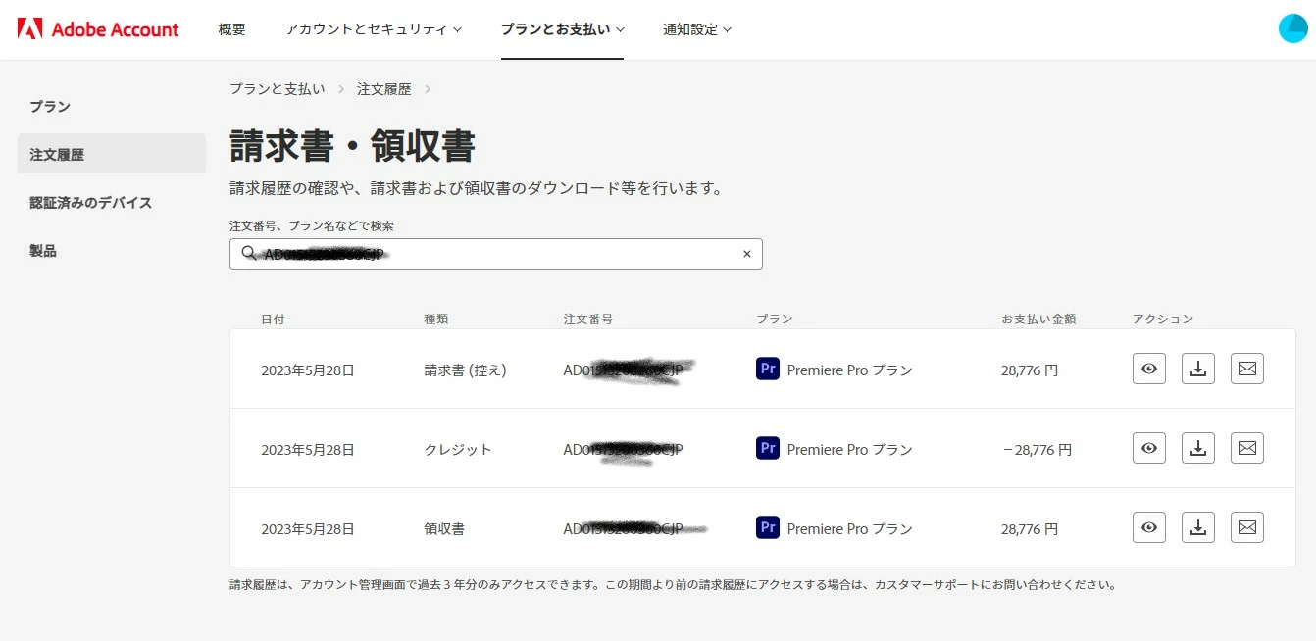Viewport: 1316px width, 641px height.
Task: View the 領収書 row eye icon
Action: tap(1149, 527)
